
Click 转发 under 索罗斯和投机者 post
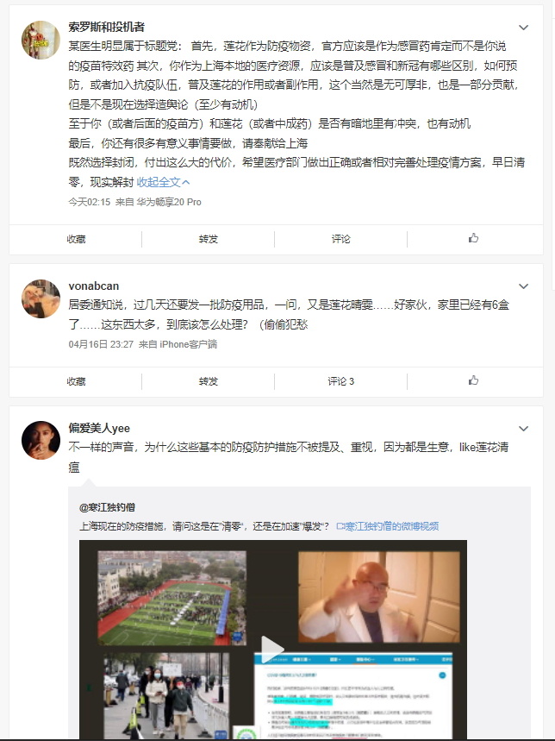tap(209, 239)
